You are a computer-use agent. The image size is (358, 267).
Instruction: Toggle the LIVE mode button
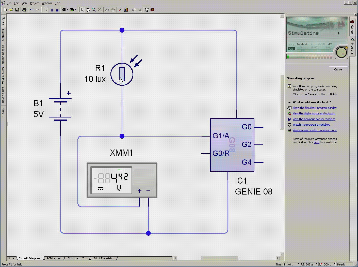pos(291,44)
